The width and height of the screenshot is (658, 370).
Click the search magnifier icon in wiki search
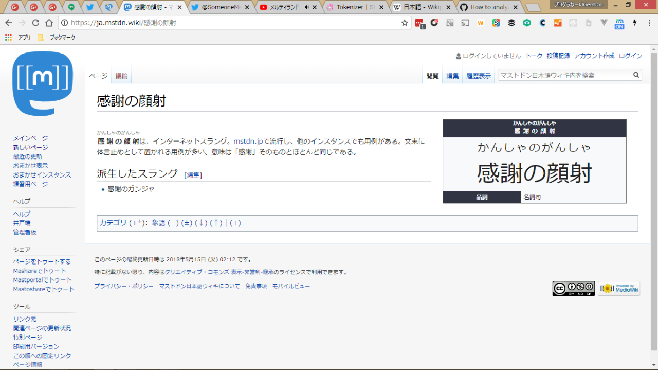point(636,75)
